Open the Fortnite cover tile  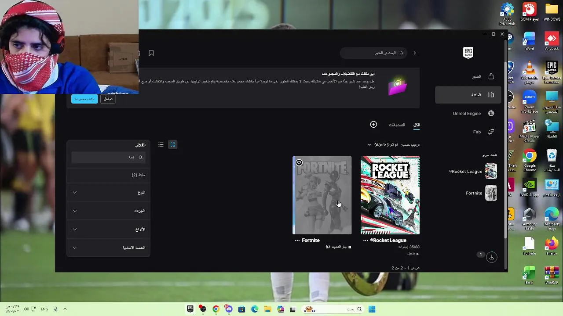coord(322,195)
